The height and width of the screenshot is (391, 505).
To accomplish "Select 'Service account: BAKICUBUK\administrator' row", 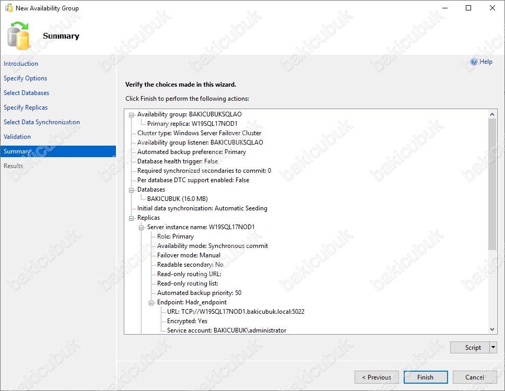I will coord(227,330).
